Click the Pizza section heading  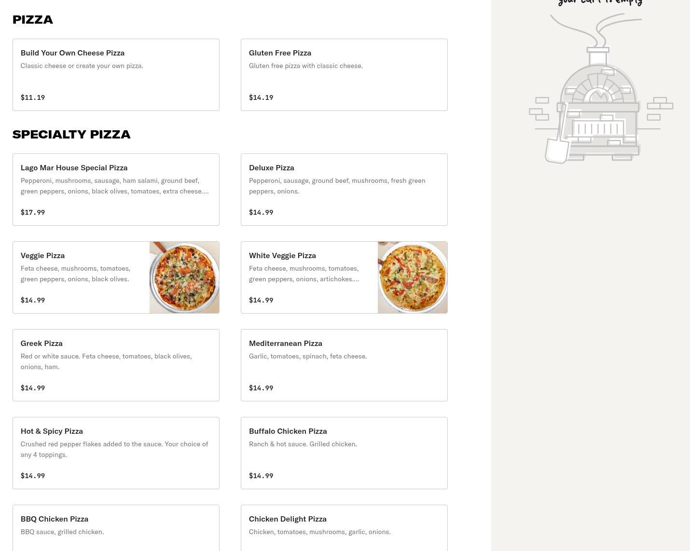tap(33, 20)
